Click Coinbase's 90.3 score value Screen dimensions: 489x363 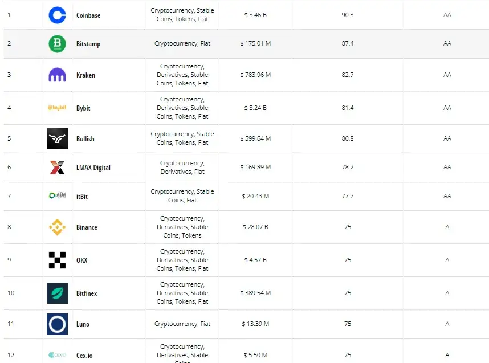348,15
